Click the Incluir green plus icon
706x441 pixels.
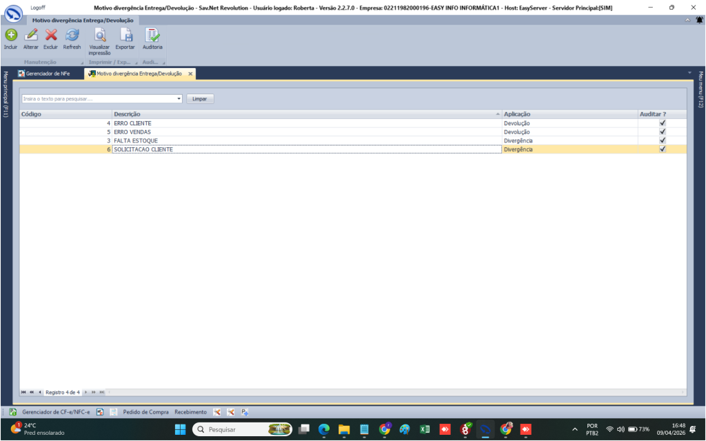coord(10,36)
